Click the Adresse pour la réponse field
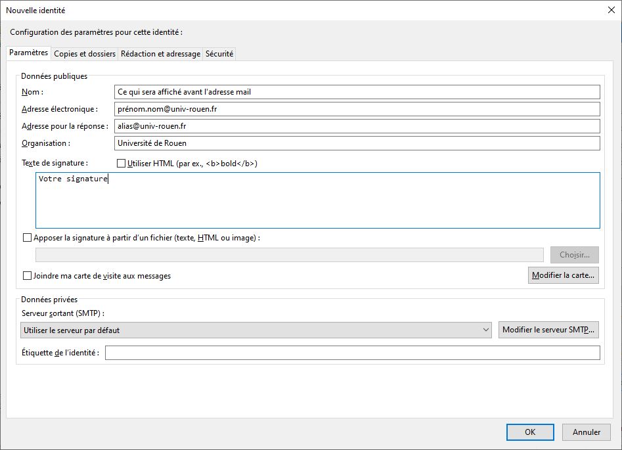Image resolution: width=622 pixels, height=450 pixels. [x=357, y=125]
